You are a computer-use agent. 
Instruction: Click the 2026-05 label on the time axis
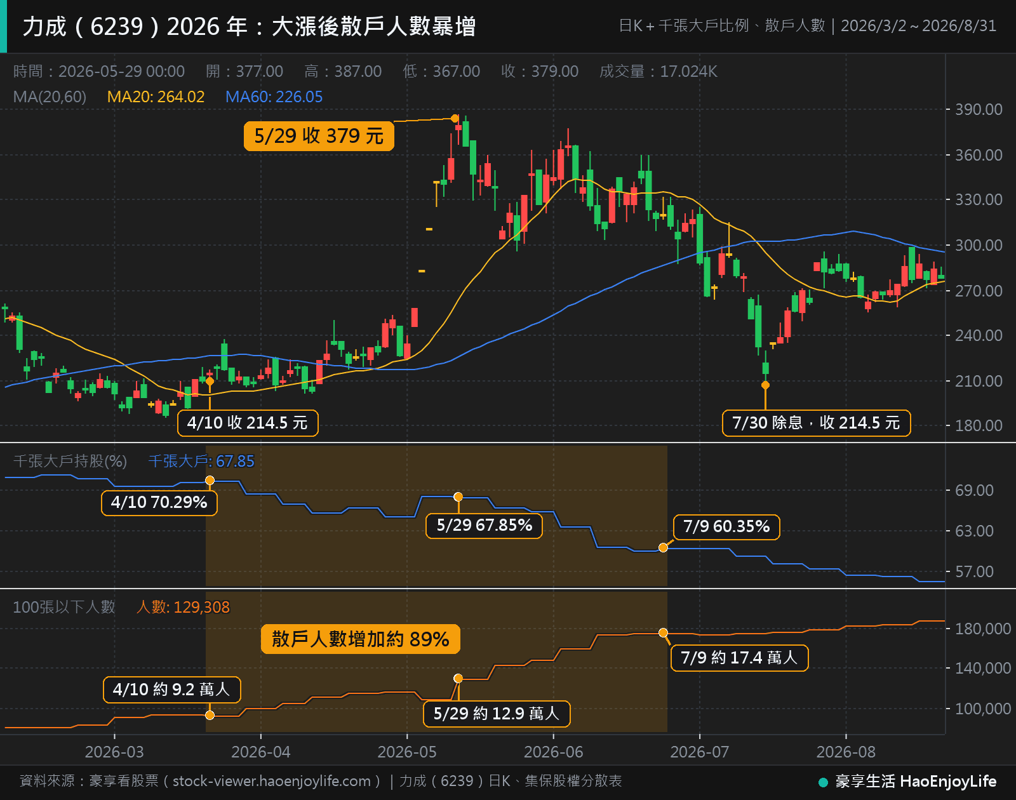pyautogui.click(x=407, y=752)
